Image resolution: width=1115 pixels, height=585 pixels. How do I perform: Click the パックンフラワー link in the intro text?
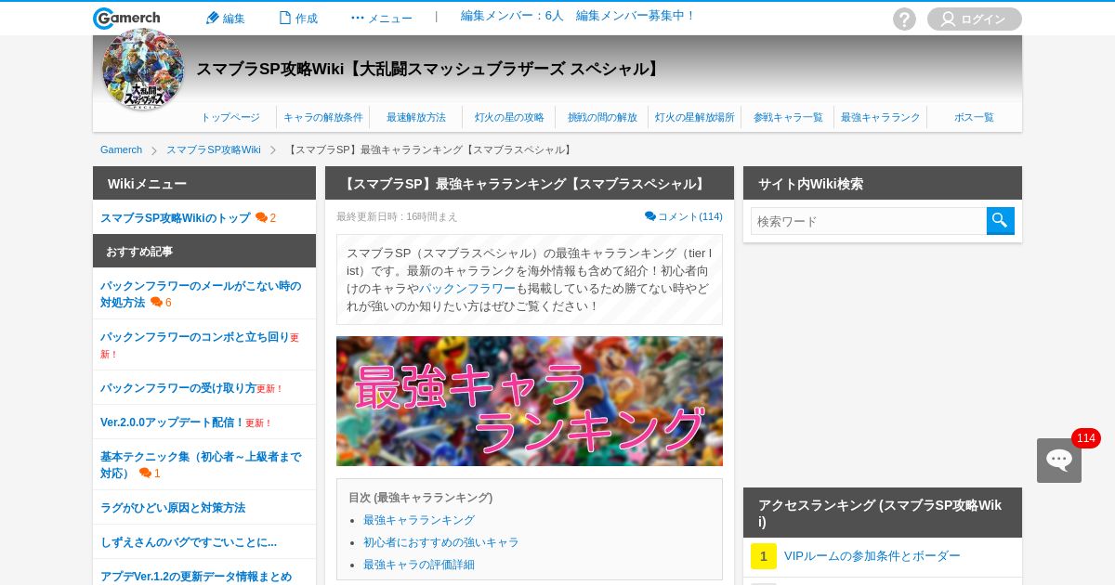pyautogui.click(x=466, y=289)
